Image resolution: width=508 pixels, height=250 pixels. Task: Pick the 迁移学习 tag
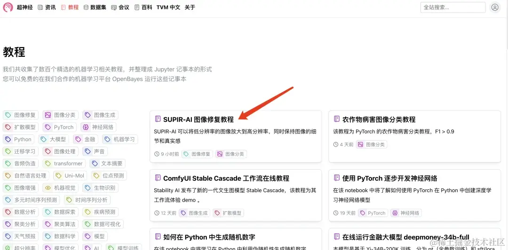(21, 151)
